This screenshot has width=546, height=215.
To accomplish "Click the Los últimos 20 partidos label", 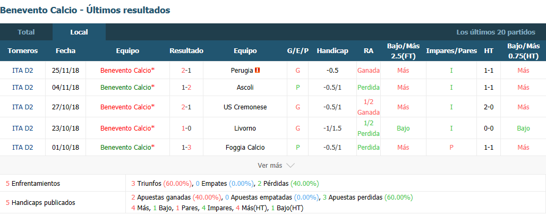I will (x=496, y=32).
